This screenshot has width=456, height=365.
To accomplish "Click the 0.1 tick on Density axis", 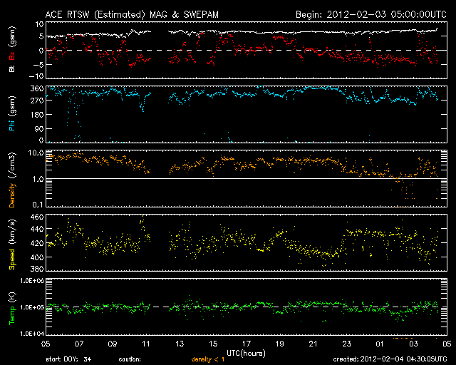I will pyautogui.click(x=38, y=205).
